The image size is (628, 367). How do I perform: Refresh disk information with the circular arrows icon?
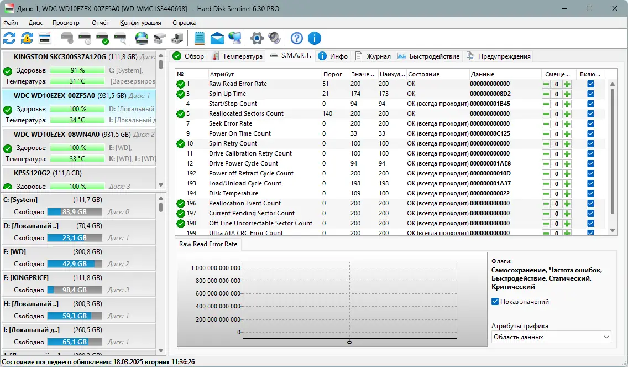(x=9, y=38)
